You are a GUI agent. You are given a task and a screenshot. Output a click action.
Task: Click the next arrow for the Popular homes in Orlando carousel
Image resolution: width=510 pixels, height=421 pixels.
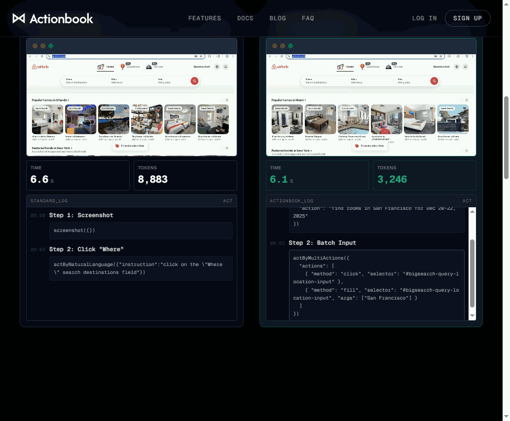[227, 100]
